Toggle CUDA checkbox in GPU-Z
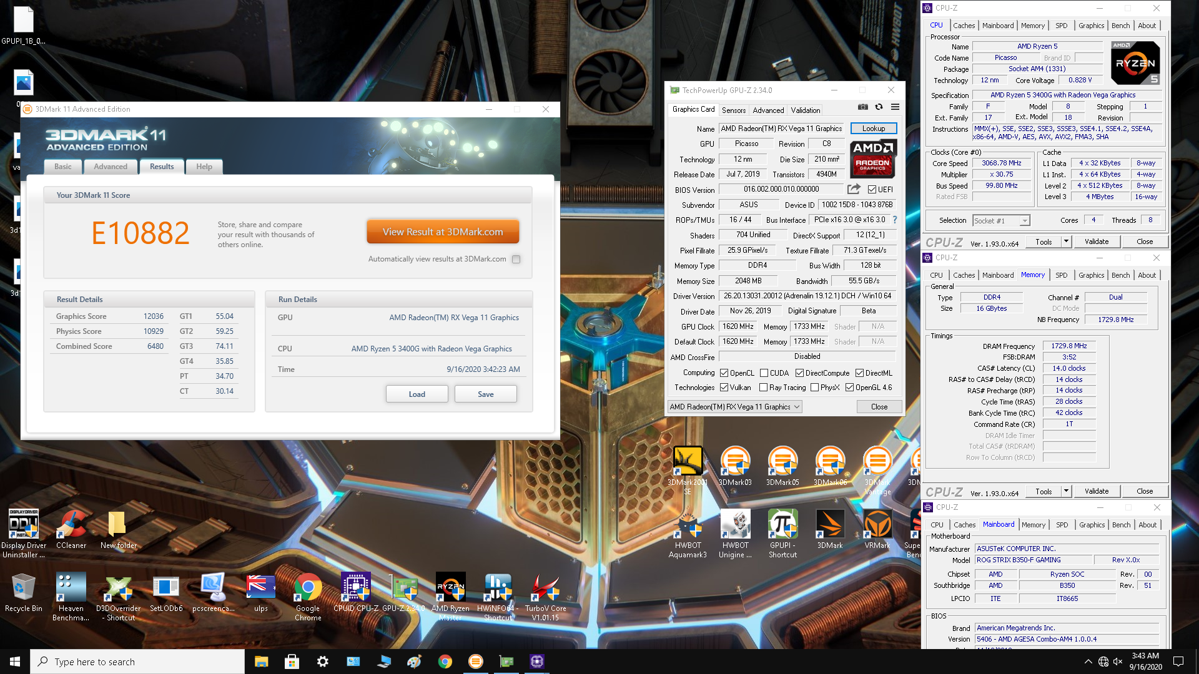Viewport: 1199px width, 674px height. click(764, 373)
